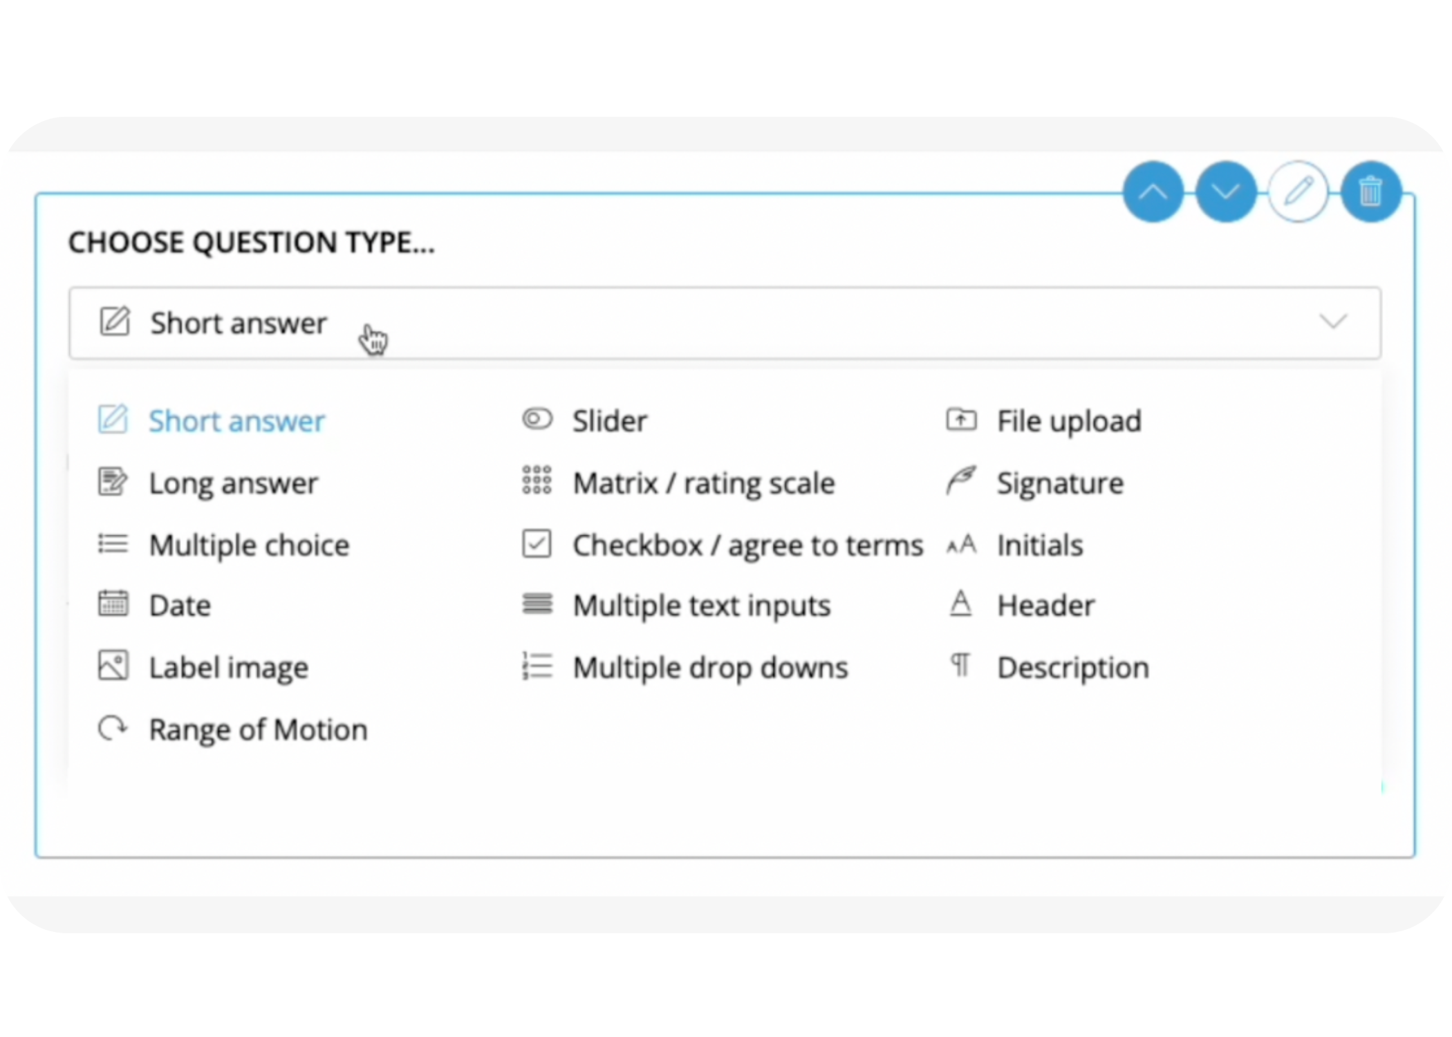Delete the question via the trash icon

1371,191
